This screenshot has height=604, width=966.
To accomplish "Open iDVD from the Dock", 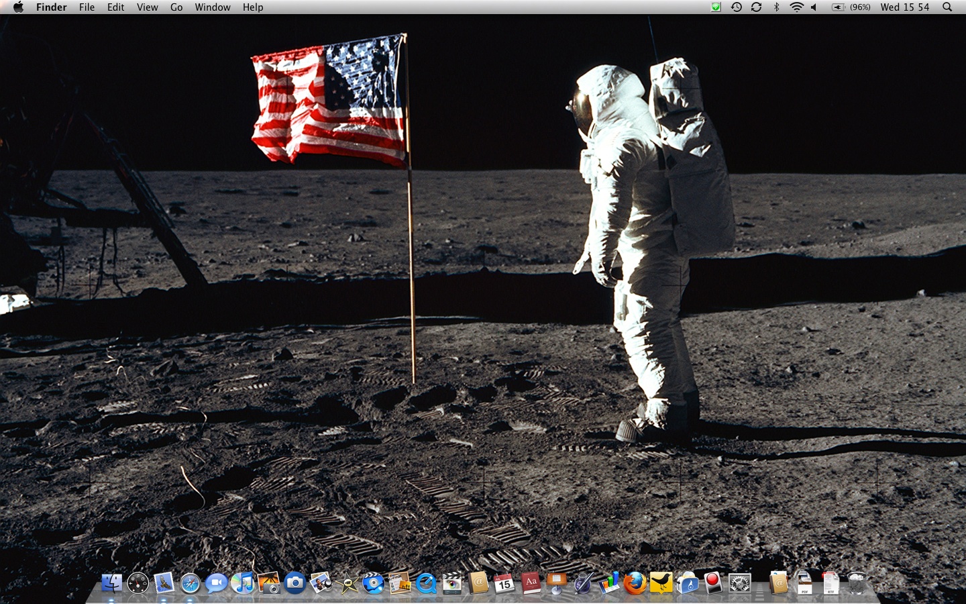I will click(x=374, y=583).
